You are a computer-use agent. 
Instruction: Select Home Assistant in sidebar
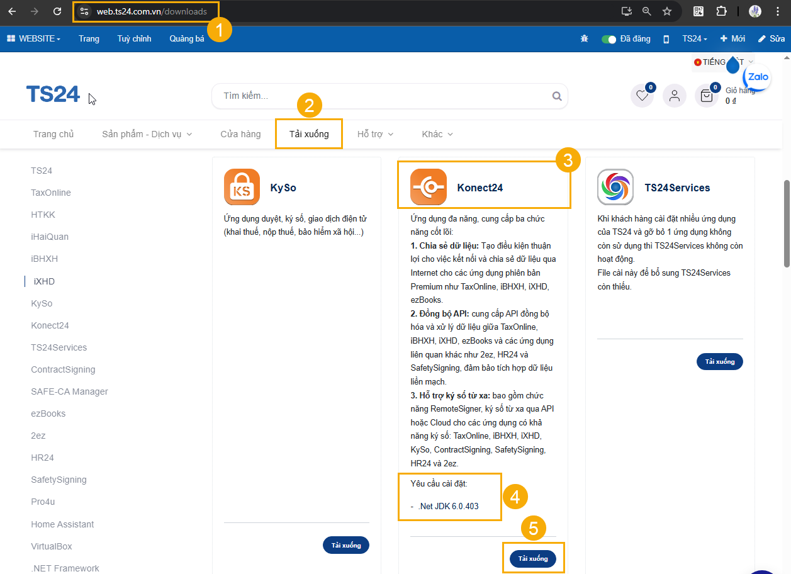click(62, 524)
